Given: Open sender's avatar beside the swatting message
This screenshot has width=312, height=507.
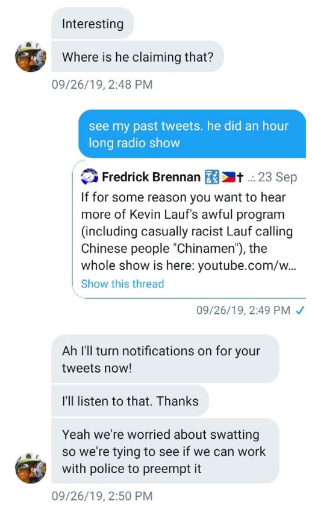Looking at the screenshot, I should (31, 468).
